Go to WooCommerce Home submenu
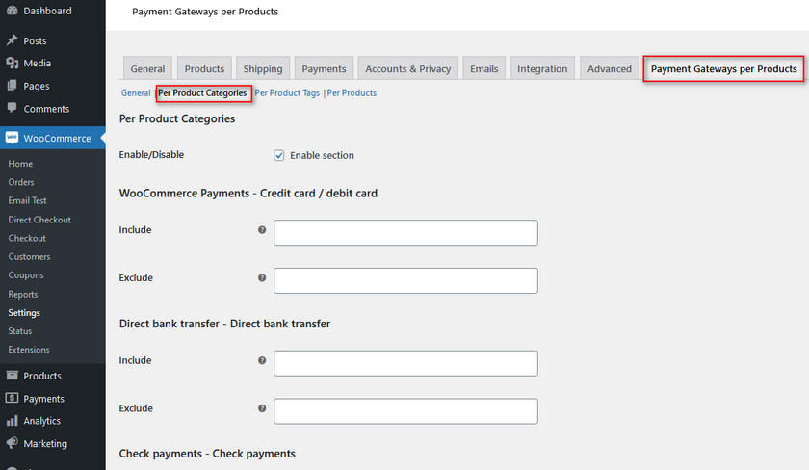 tap(20, 164)
